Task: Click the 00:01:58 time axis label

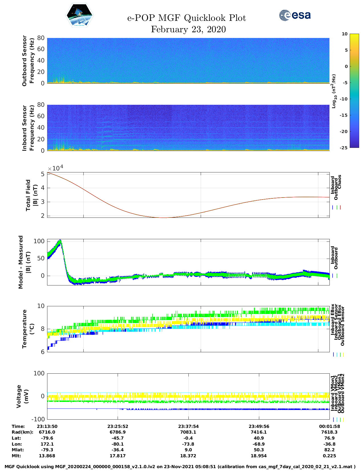Action: 329,426
